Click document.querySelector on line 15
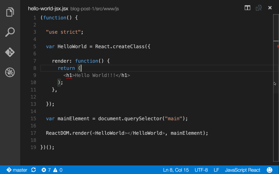This screenshot has width=279, height=174. (130, 119)
